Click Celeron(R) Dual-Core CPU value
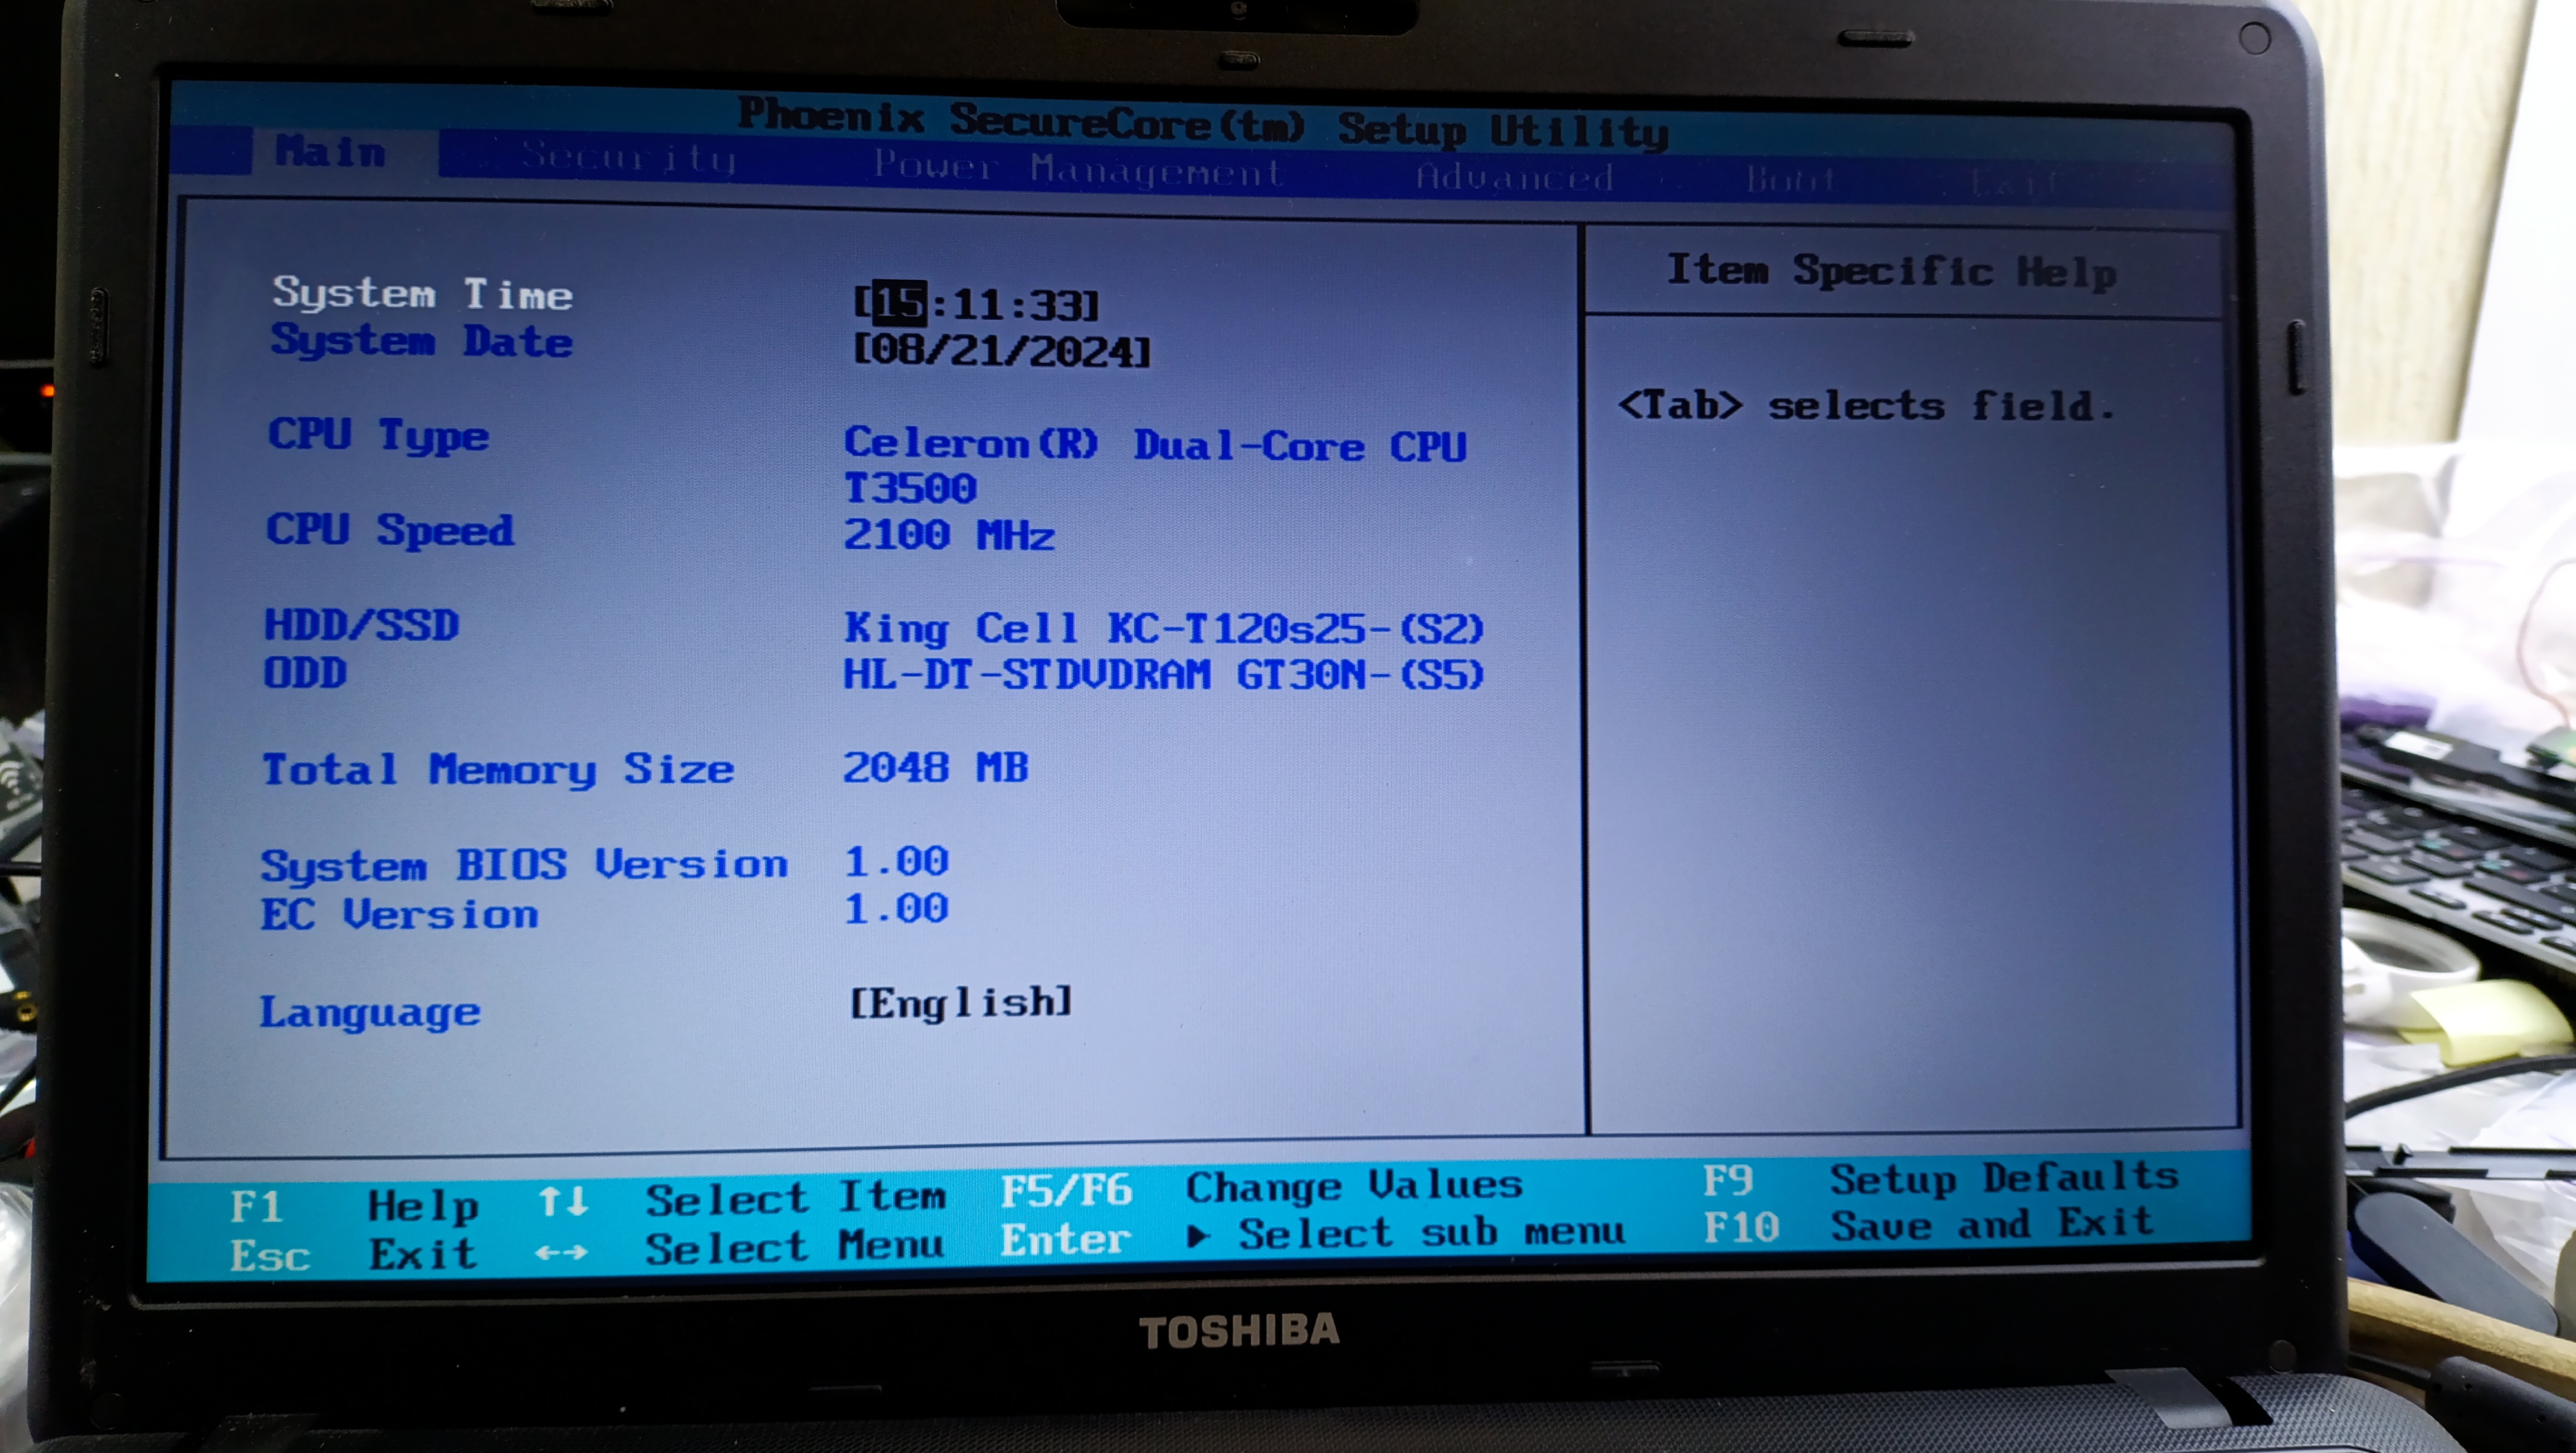The image size is (2576, 1453). (x=1155, y=445)
